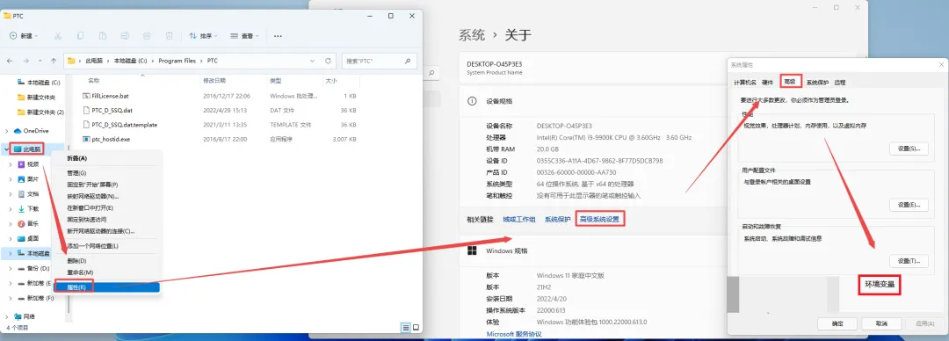Viewport: 949px width, 341px height.
Task: Click Program Files in the address path
Action: tap(177, 61)
